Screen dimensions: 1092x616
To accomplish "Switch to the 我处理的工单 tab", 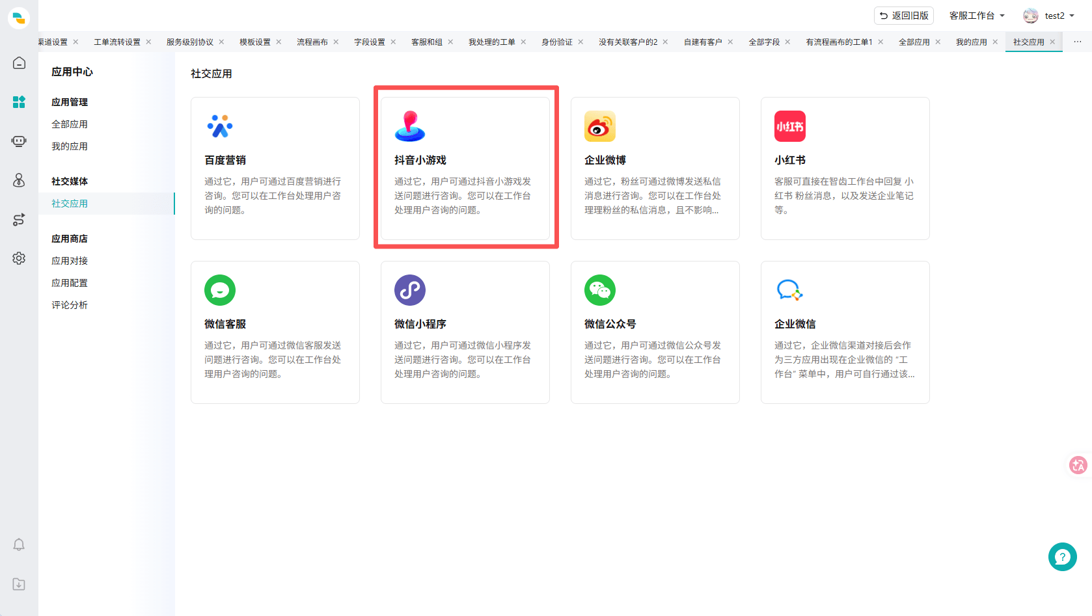I will pyautogui.click(x=492, y=42).
